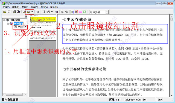Click the recognition icon left of the glasses

[x=24, y=12]
